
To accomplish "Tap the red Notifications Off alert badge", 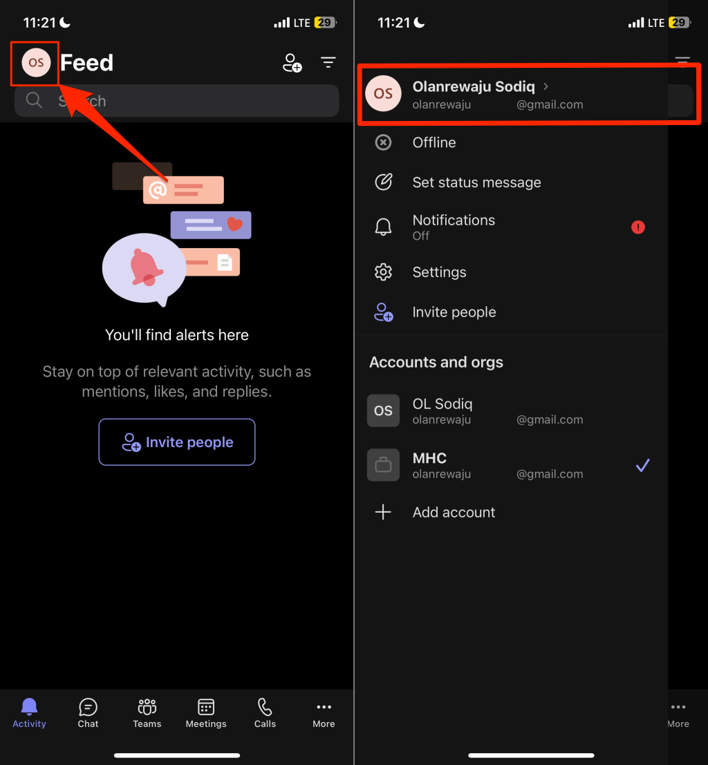I will click(x=637, y=227).
